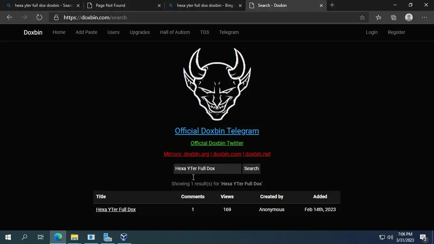The image size is (434, 244).
Task: Close the Bing hexa yter search tab
Action: click(240, 5)
